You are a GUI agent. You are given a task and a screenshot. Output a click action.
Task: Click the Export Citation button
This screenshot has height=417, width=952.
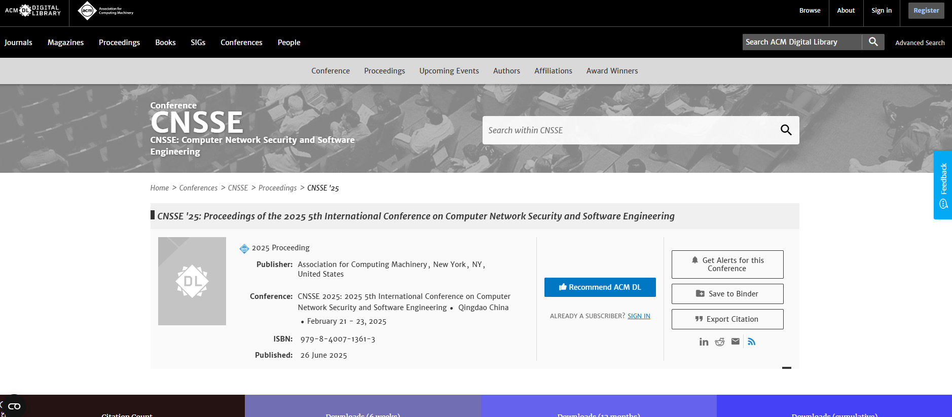coord(727,319)
